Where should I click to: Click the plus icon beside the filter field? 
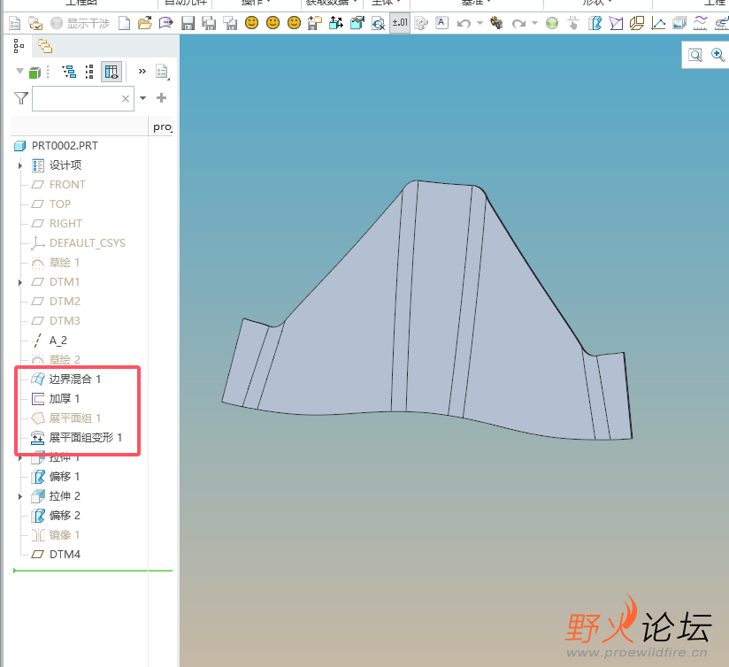[x=161, y=97]
